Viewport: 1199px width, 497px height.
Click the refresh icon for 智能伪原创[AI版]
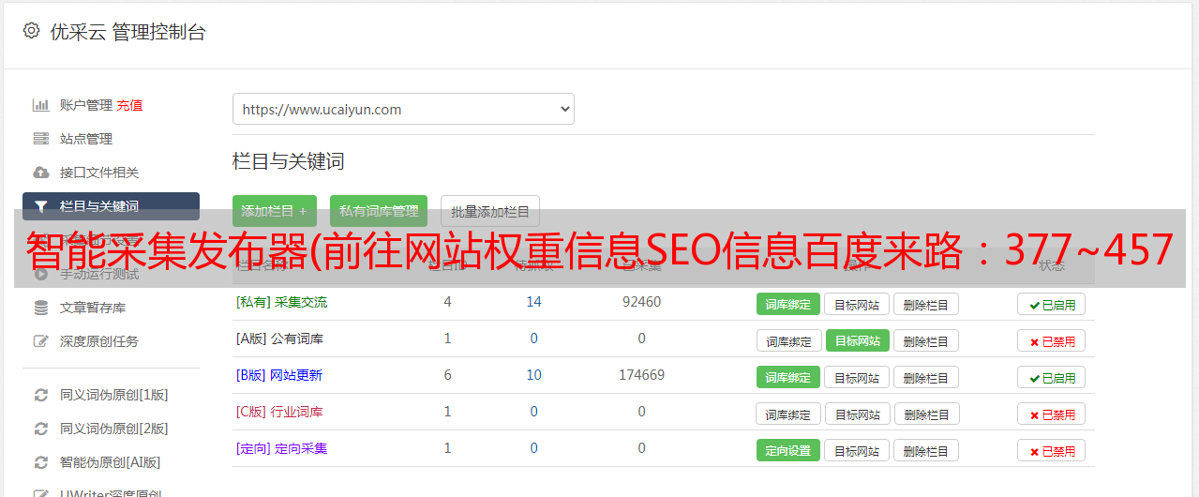[40, 462]
